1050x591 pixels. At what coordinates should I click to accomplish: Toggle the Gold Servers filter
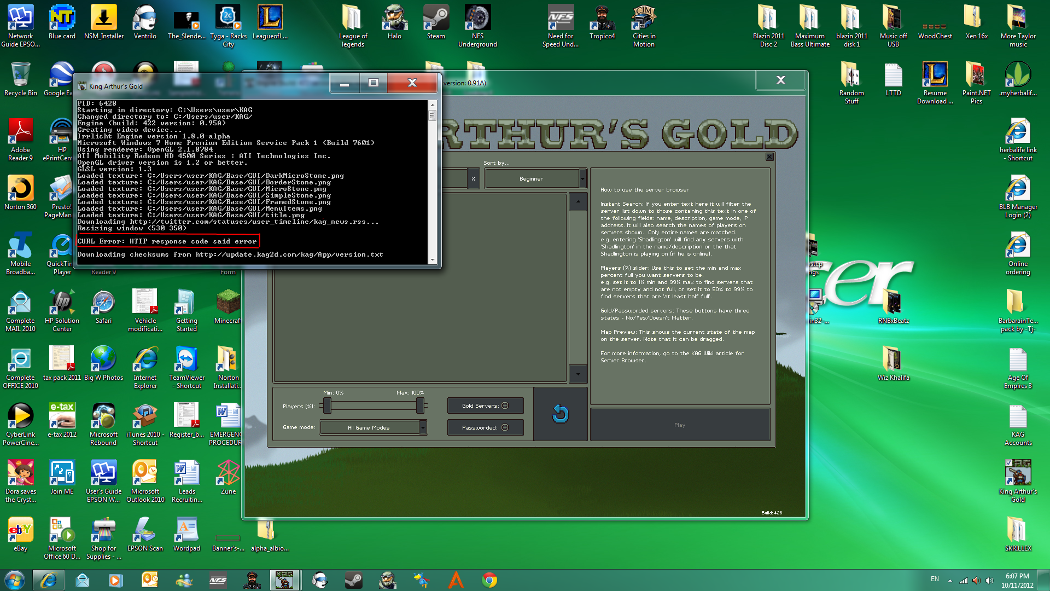tap(485, 405)
